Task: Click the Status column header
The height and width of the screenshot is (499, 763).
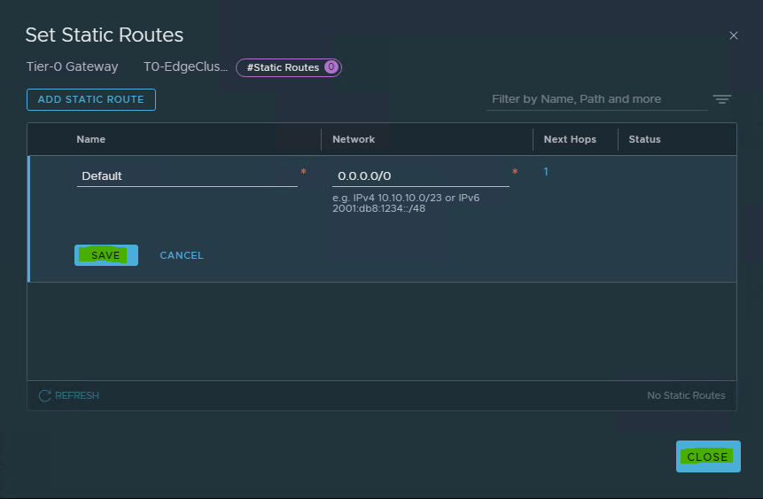Action: pyautogui.click(x=644, y=139)
